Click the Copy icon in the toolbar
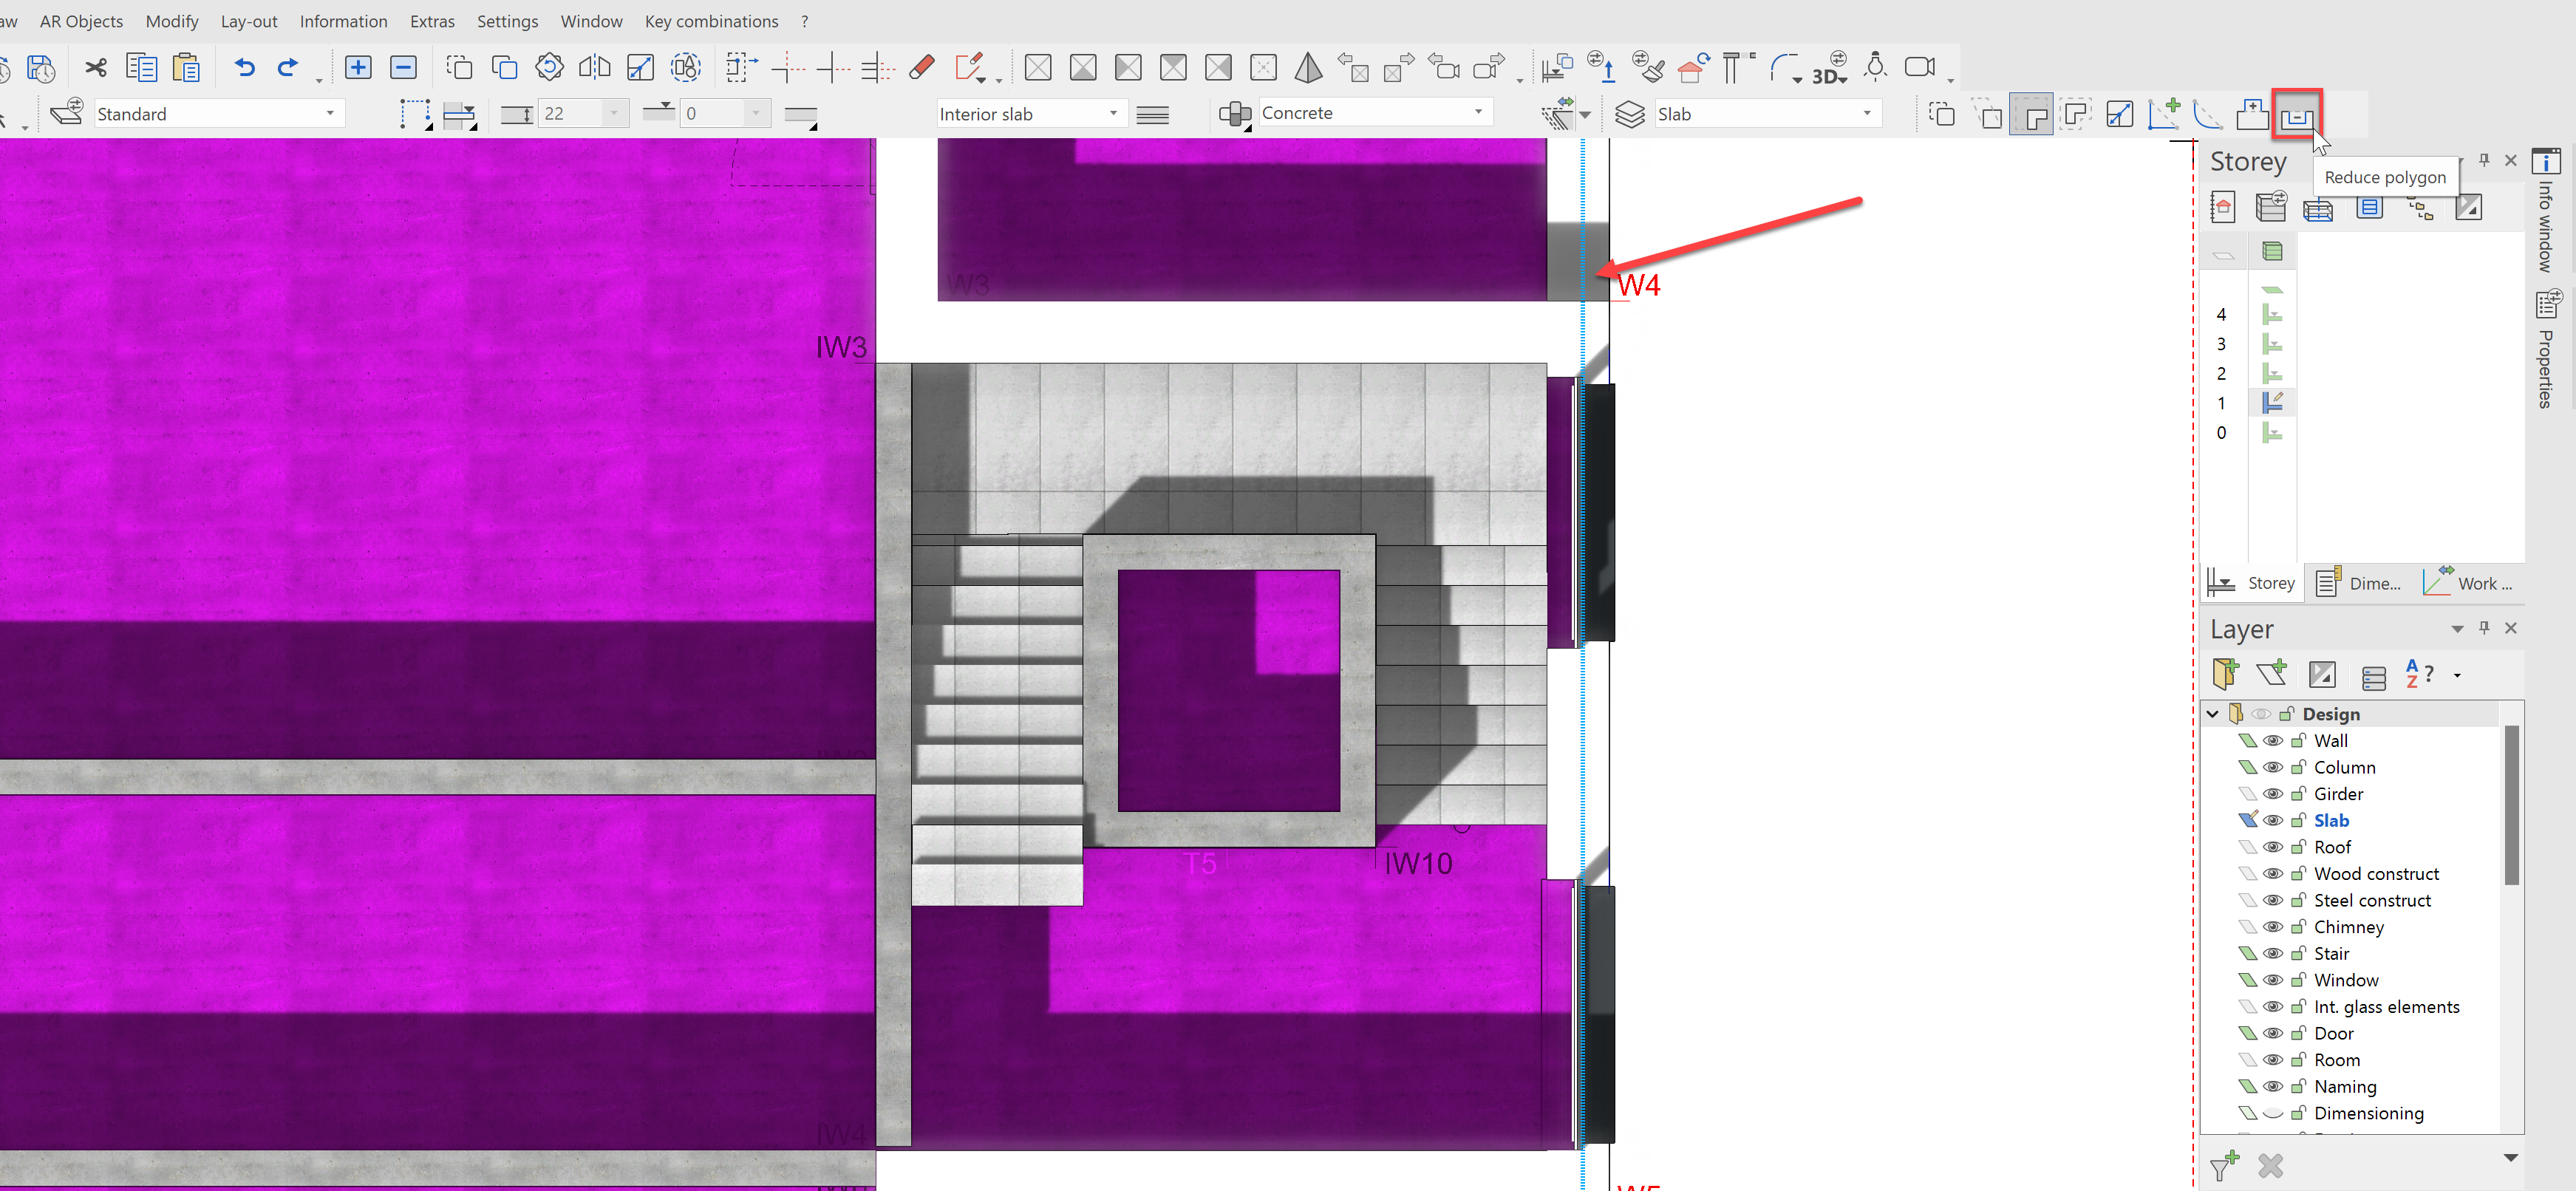 [x=141, y=68]
